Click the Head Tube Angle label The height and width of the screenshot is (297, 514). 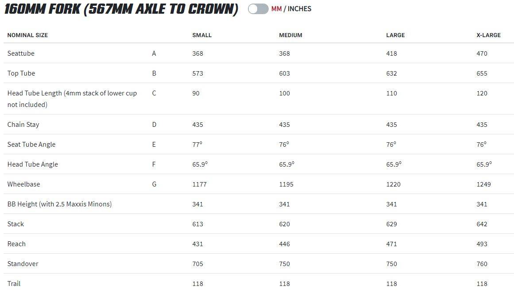32,164
